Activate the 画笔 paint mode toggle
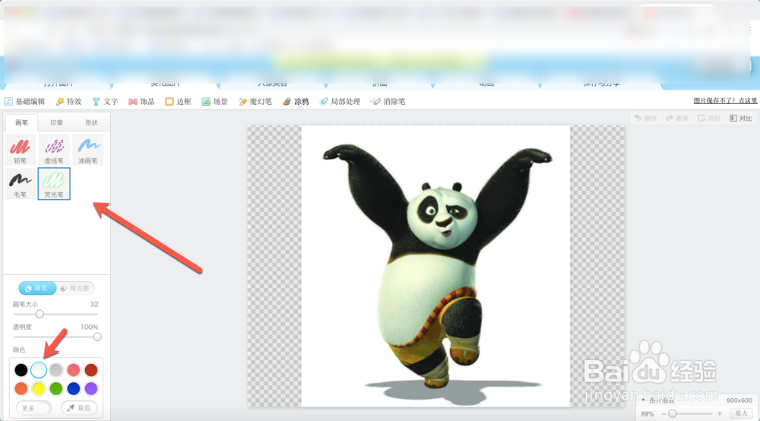Image resolution: width=760 pixels, height=421 pixels. tap(37, 288)
